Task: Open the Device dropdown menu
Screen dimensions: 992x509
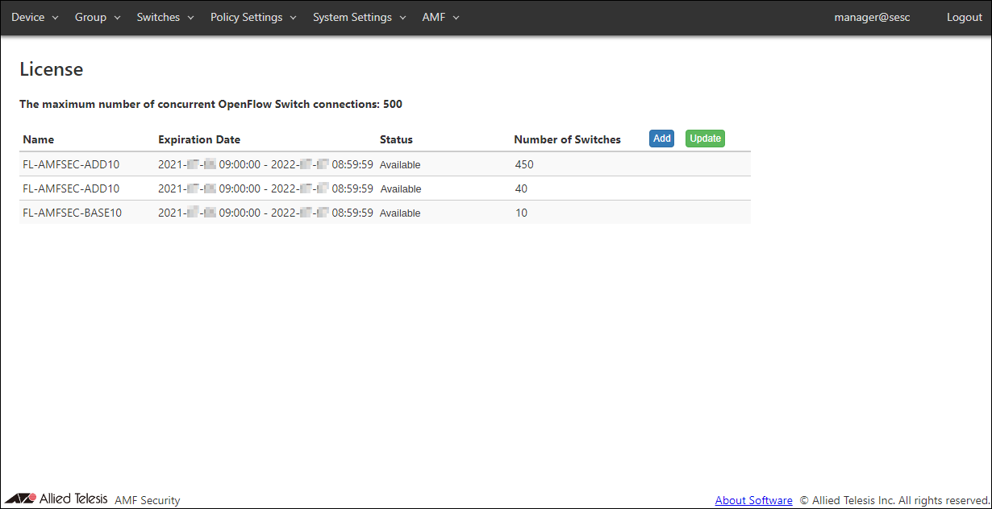Action: [35, 17]
